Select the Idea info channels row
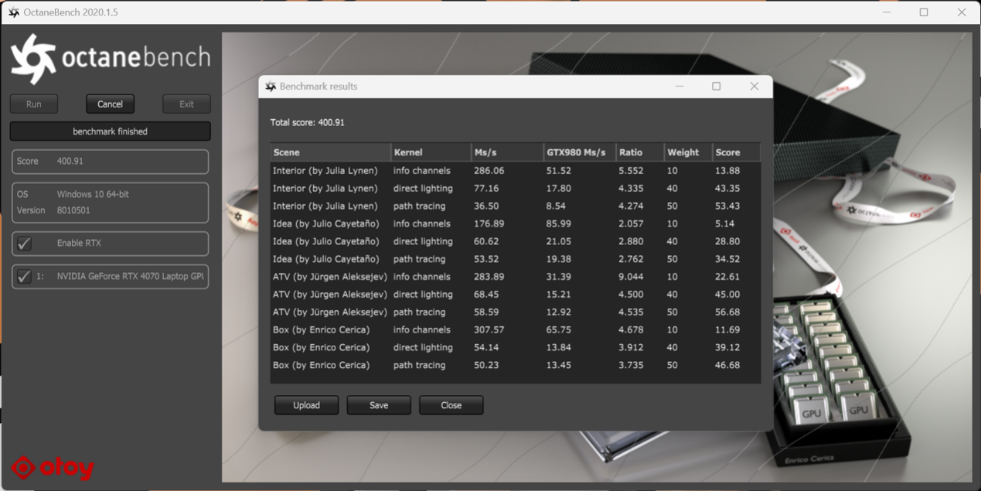This screenshot has width=981, height=491. pos(516,223)
